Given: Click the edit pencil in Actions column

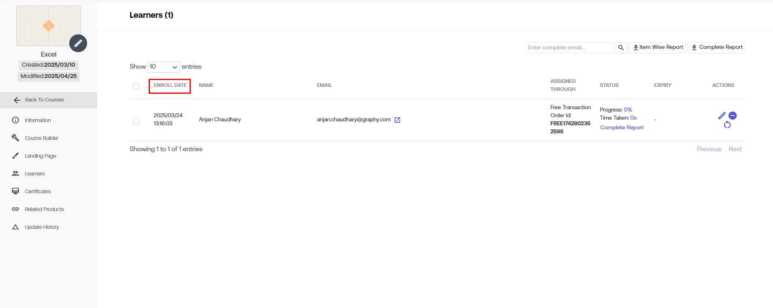Looking at the screenshot, I should point(722,116).
